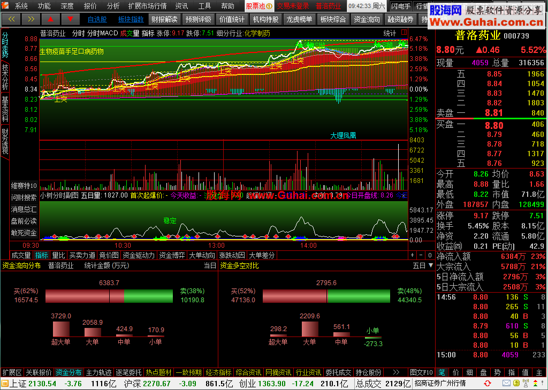Open the 报价 menu
The height and width of the screenshot is (390, 548).
90,6
